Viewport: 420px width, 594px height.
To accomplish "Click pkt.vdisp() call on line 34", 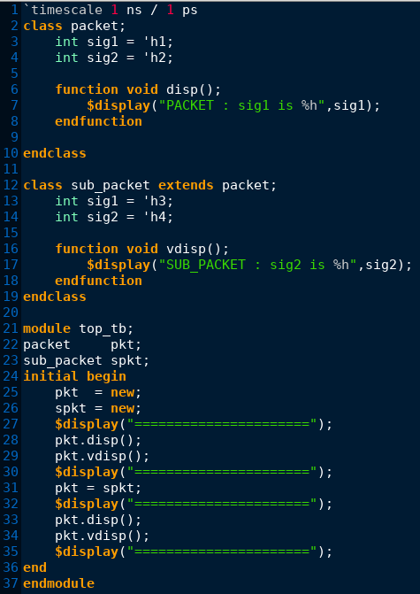I will (x=103, y=535).
